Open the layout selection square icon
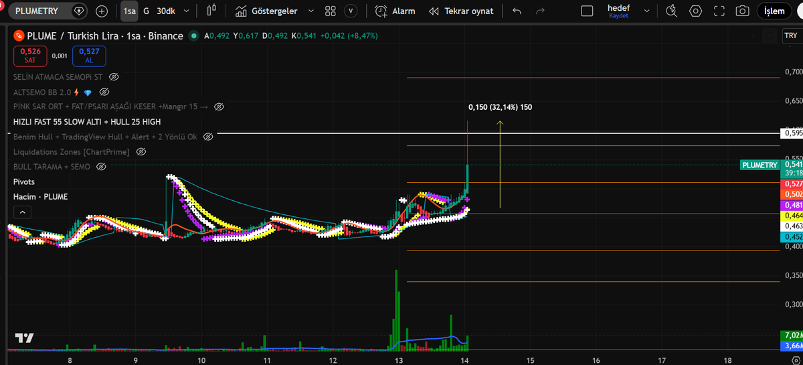The height and width of the screenshot is (365, 803). (587, 11)
